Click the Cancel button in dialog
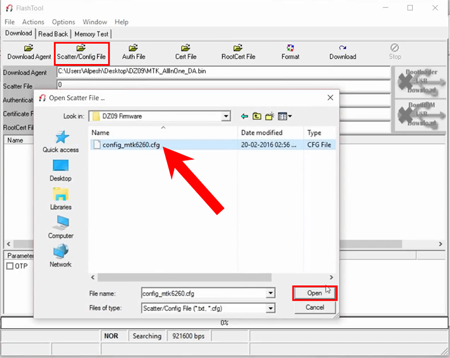 (315, 307)
